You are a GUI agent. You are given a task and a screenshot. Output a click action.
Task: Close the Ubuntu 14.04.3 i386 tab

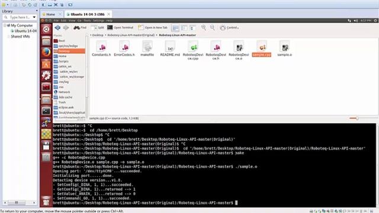pos(109,14)
